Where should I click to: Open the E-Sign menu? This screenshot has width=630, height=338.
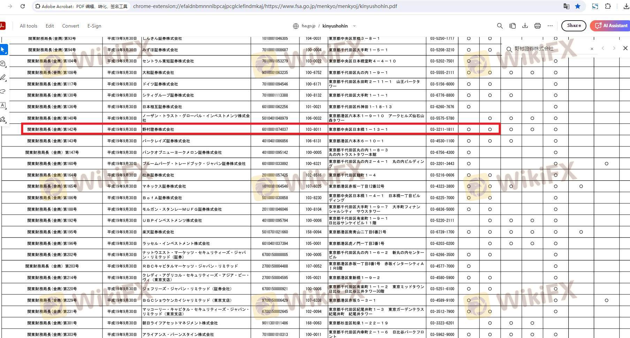(x=94, y=26)
